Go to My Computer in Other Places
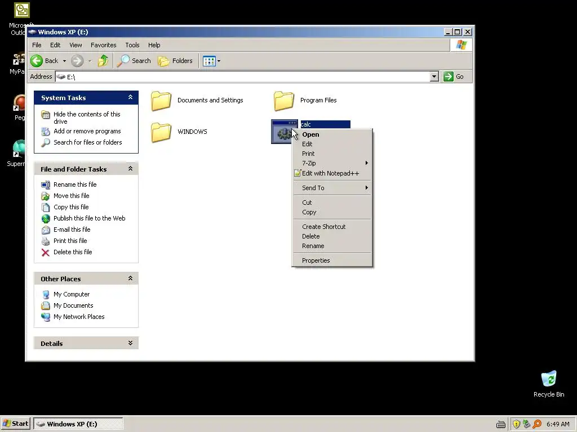Viewport: 577px width, 432px height. 72,294
